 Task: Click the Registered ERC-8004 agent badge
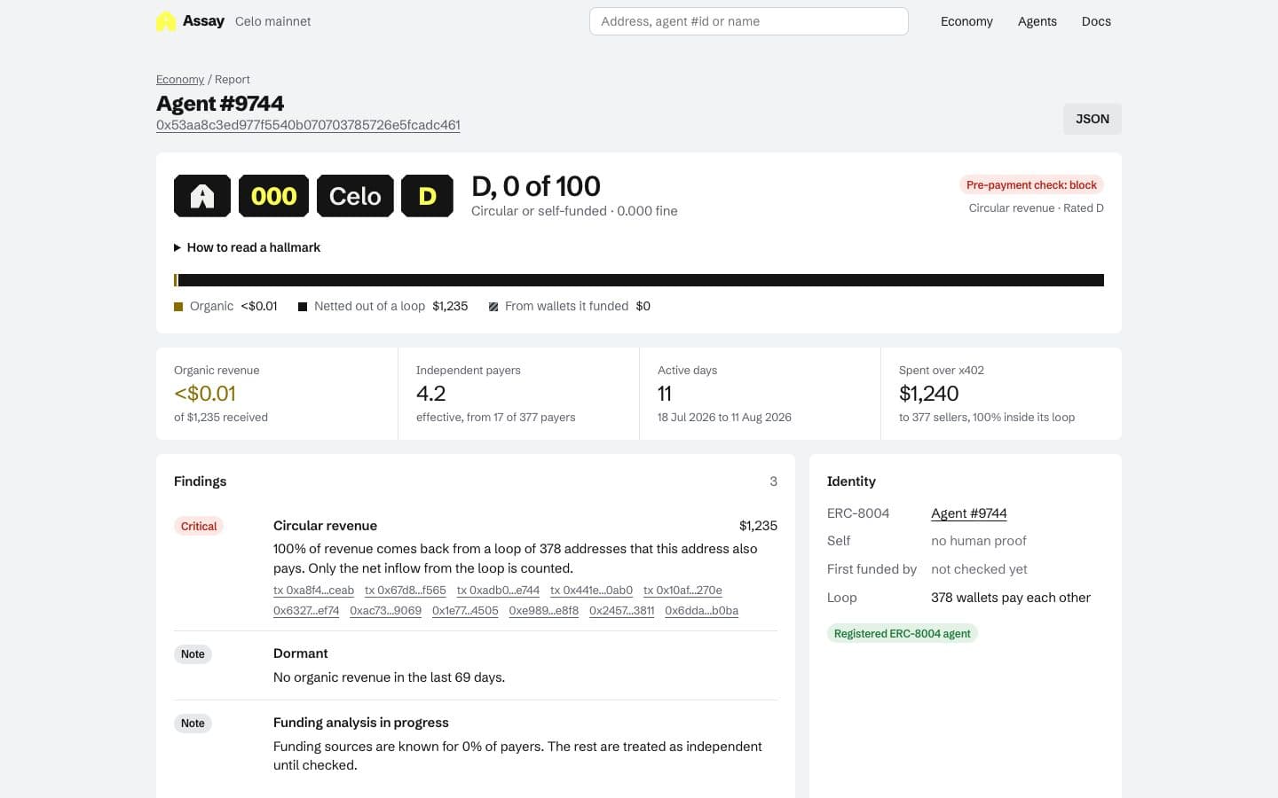point(903,634)
